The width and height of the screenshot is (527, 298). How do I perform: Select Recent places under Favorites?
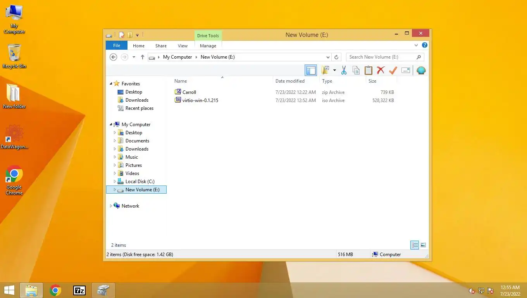tap(139, 108)
